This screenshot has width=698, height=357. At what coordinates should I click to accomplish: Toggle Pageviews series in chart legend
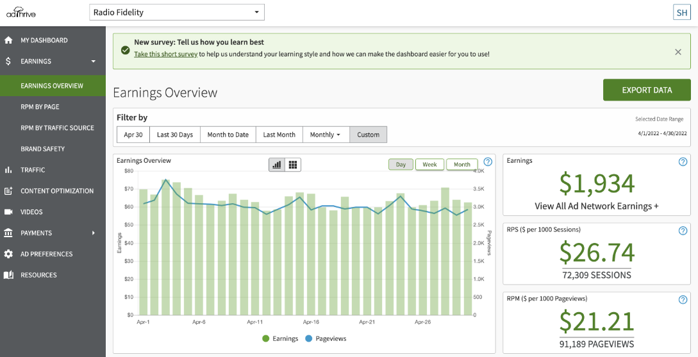(326, 338)
